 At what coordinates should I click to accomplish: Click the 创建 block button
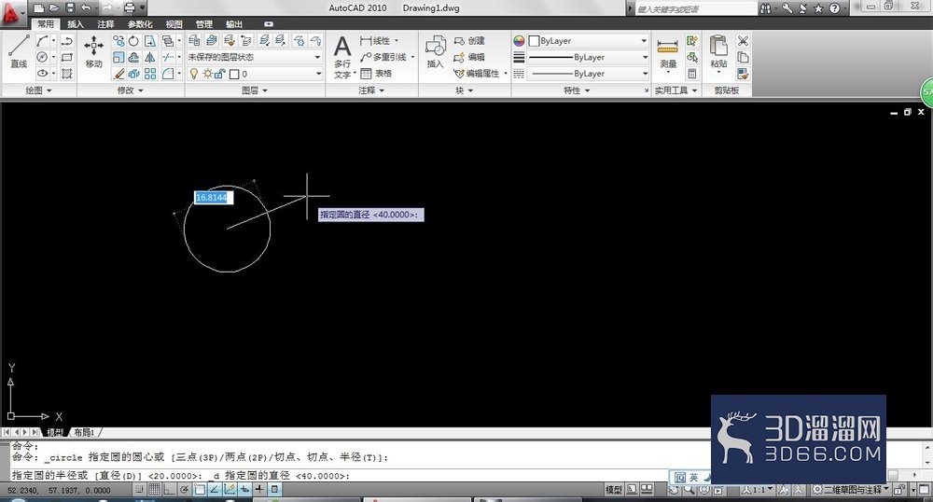tap(469, 41)
